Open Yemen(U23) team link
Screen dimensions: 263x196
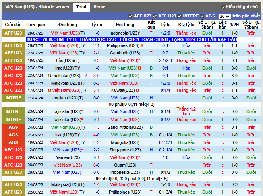(x=68, y=157)
